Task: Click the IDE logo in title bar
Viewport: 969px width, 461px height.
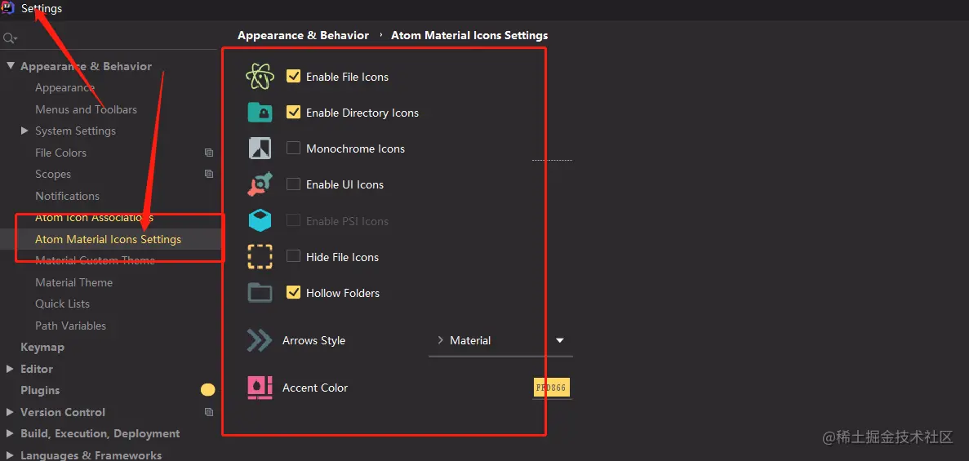Action: pyautogui.click(x=8, y=8)
